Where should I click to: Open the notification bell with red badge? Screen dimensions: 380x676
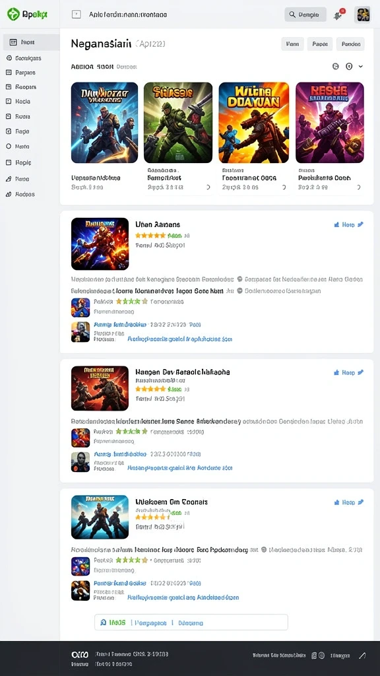coord(338,15)
